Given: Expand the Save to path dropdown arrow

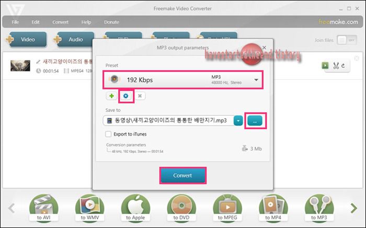Looking at the screenshot, I should [x=238, y=121].
